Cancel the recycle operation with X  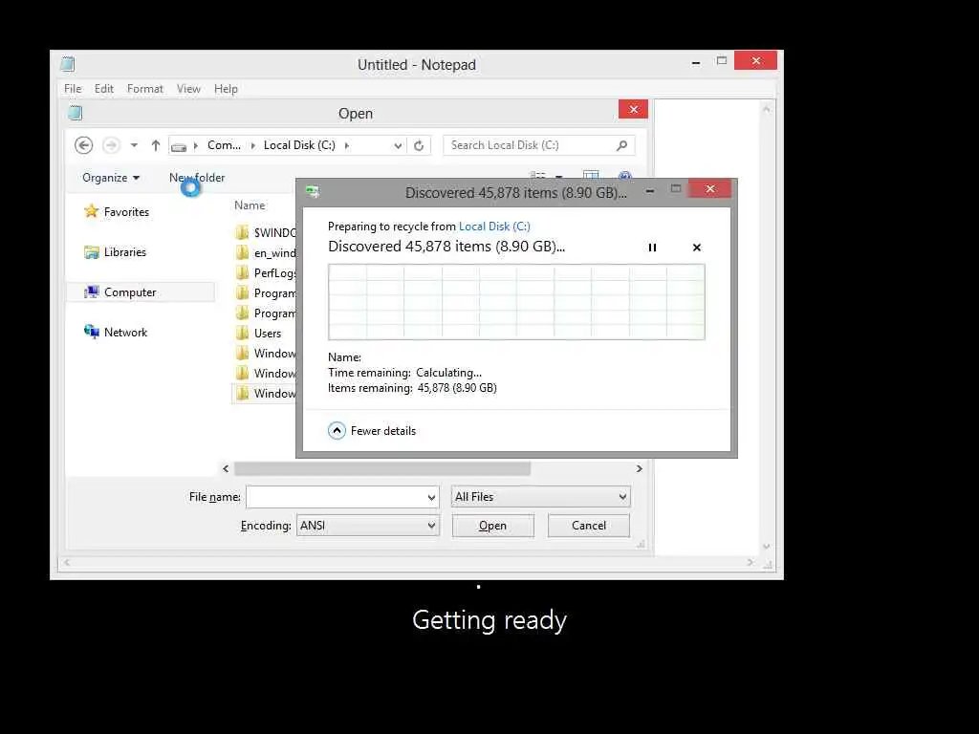[x=697, y=248]
